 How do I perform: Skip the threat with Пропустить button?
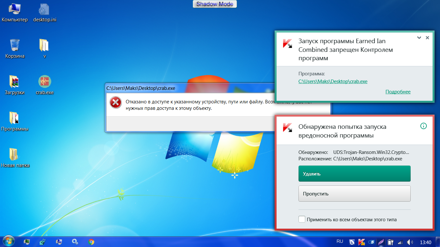pos(355,194)
